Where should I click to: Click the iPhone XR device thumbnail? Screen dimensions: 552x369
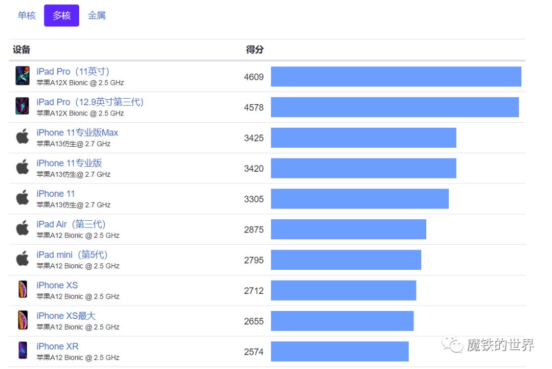[22, 351]
